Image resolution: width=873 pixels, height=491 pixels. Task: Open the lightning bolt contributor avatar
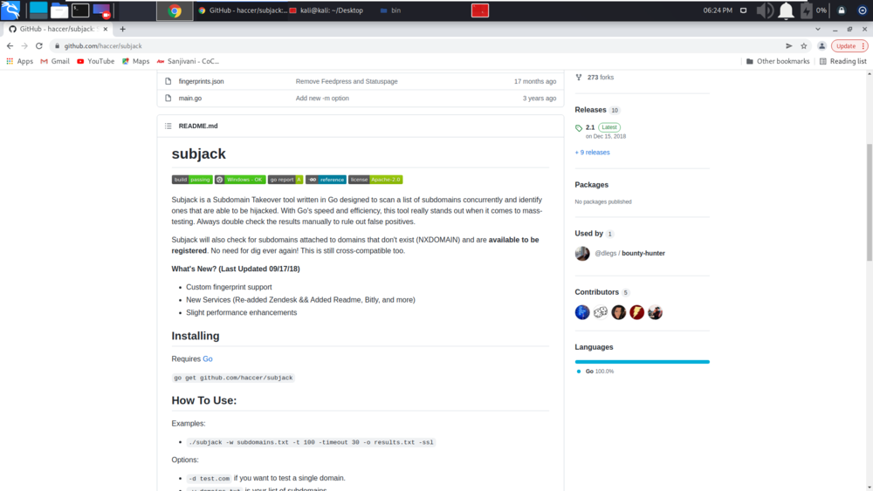[636, 312]
